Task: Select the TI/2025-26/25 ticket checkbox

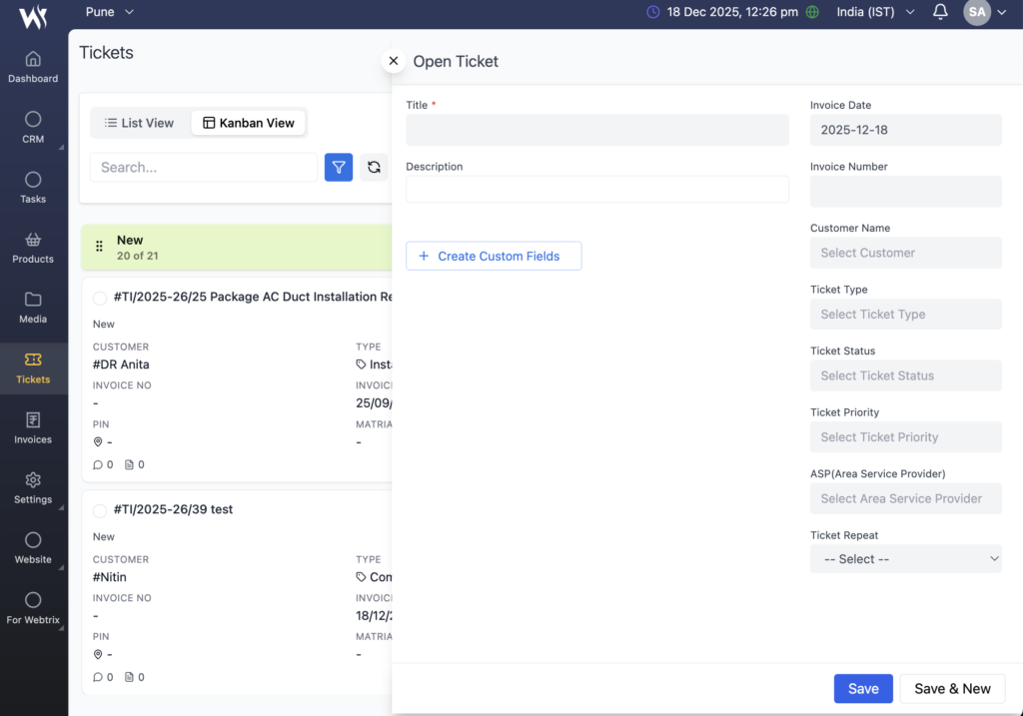Action: (100, 298)
